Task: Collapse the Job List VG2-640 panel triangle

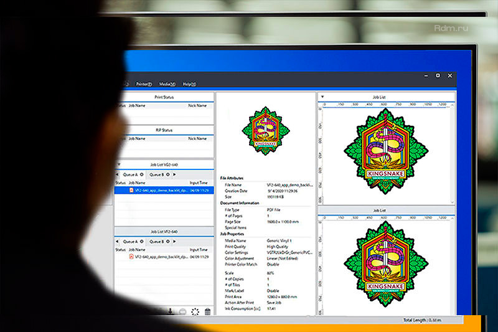Action: (x=119, y=164)
